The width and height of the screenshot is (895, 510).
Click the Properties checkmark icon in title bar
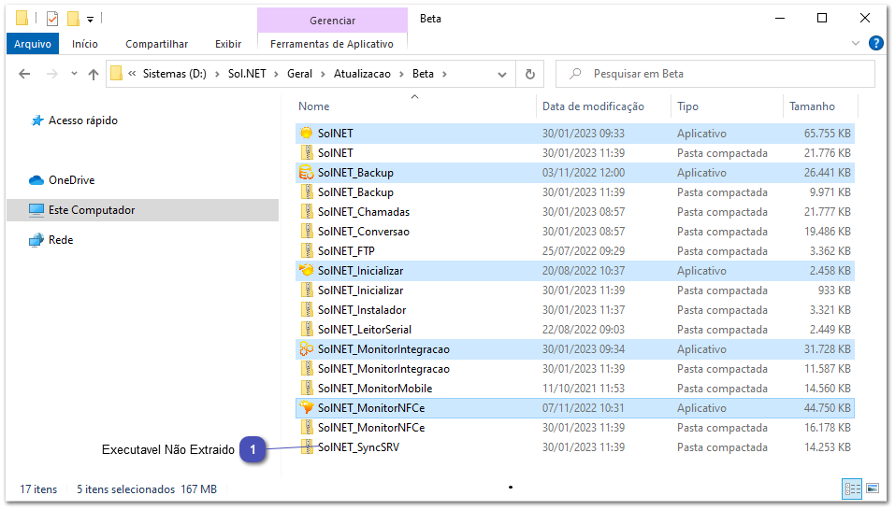pos(52,19)
